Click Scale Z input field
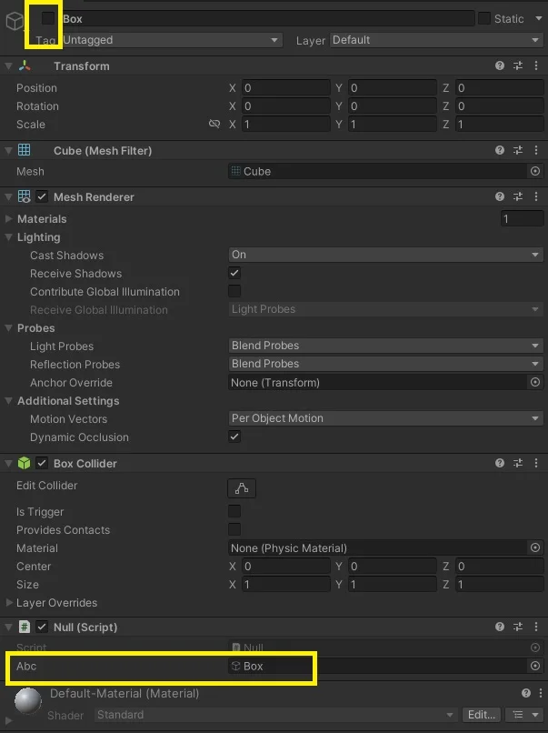 click(500, 125)
